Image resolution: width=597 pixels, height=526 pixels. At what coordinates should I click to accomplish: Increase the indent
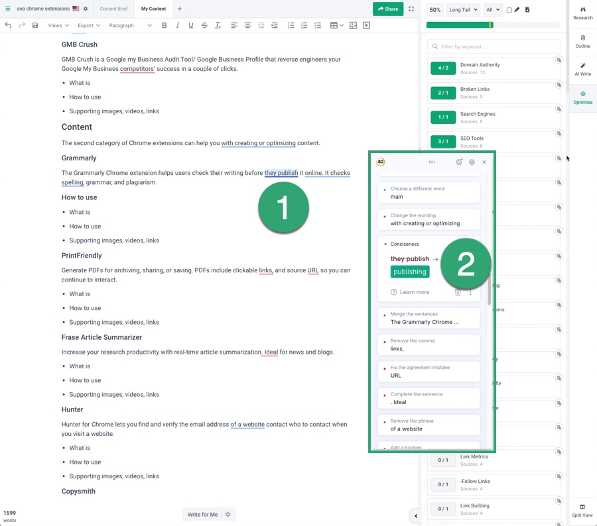[x=275, y=25]
